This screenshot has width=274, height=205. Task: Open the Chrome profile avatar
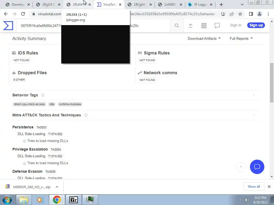click(x=260, y=14)
